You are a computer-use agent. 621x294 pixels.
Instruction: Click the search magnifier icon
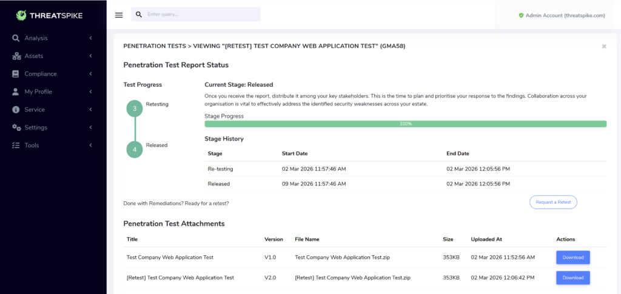tap(139, 14)
